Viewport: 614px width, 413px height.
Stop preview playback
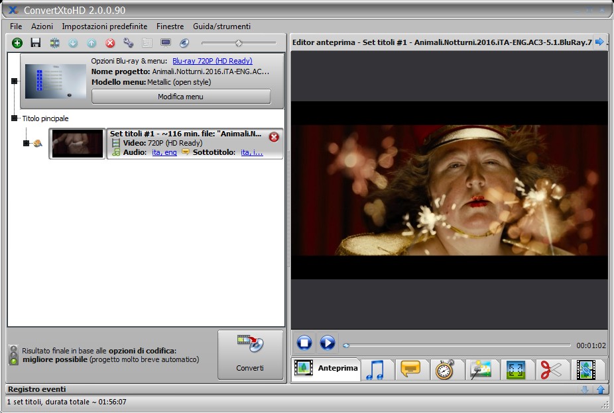304,343
